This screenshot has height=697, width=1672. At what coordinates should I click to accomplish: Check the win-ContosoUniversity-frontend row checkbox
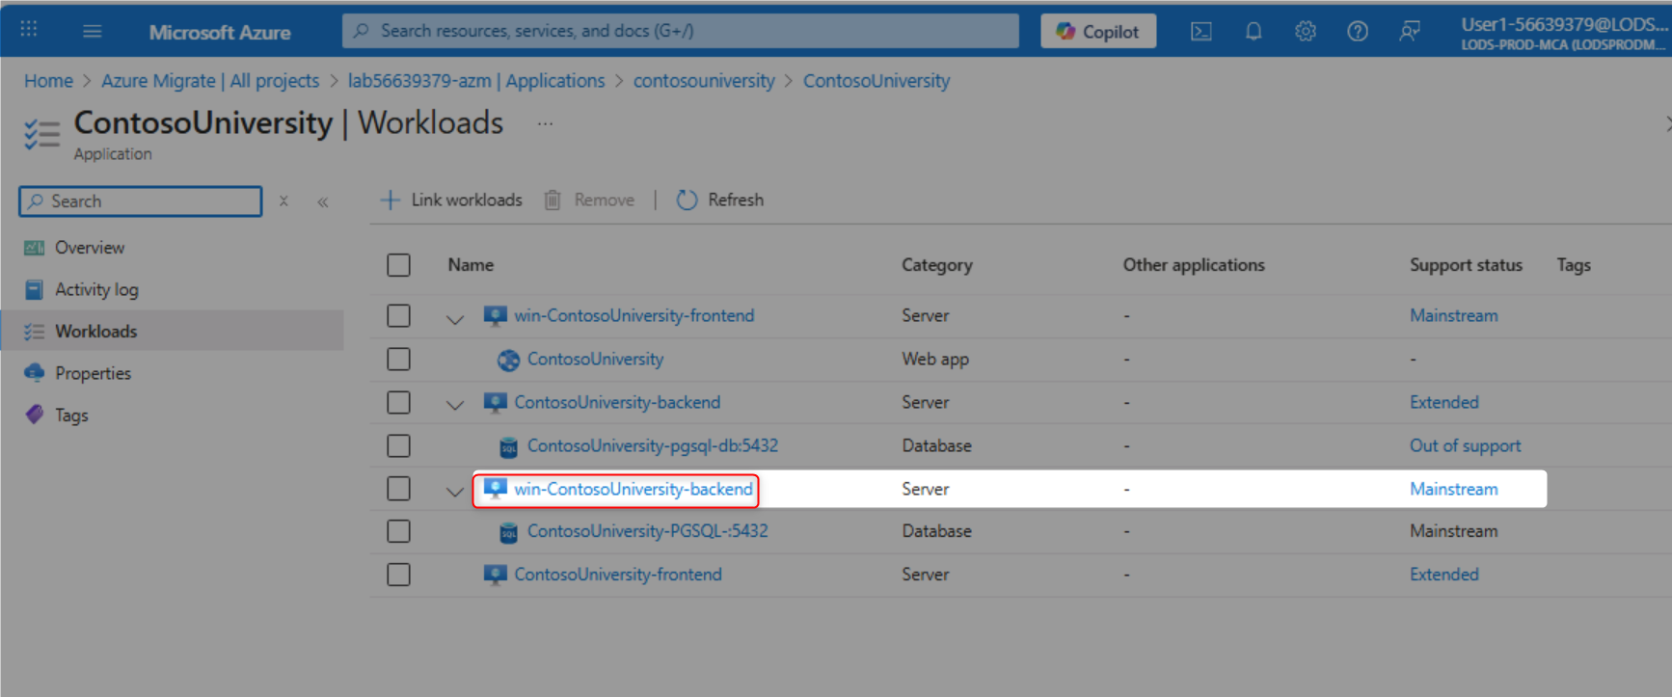tap(398, 315)
